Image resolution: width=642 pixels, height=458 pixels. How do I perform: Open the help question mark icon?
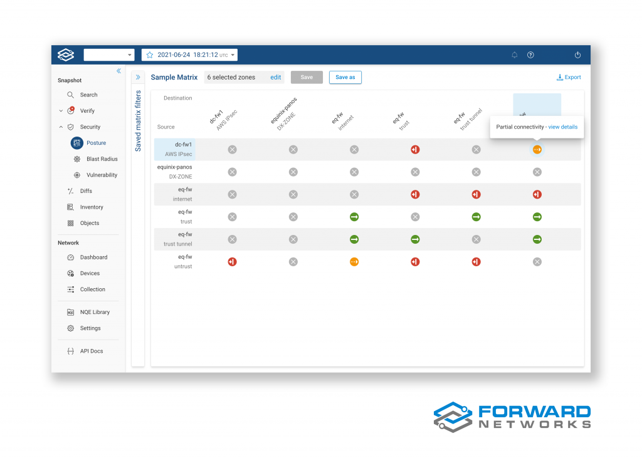point(531,55)
